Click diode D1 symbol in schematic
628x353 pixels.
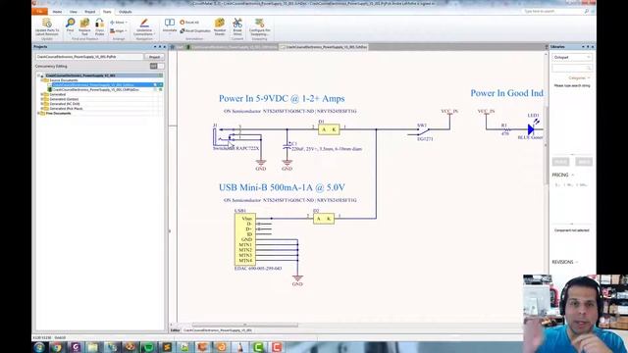point(329,129)
